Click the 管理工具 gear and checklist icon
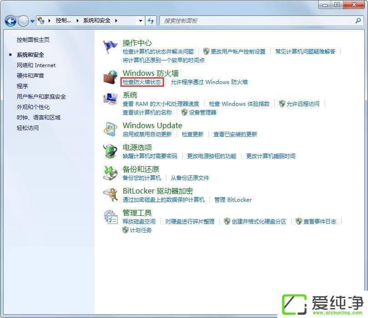Viewport: 368px width, 318px height. [110, 216]
